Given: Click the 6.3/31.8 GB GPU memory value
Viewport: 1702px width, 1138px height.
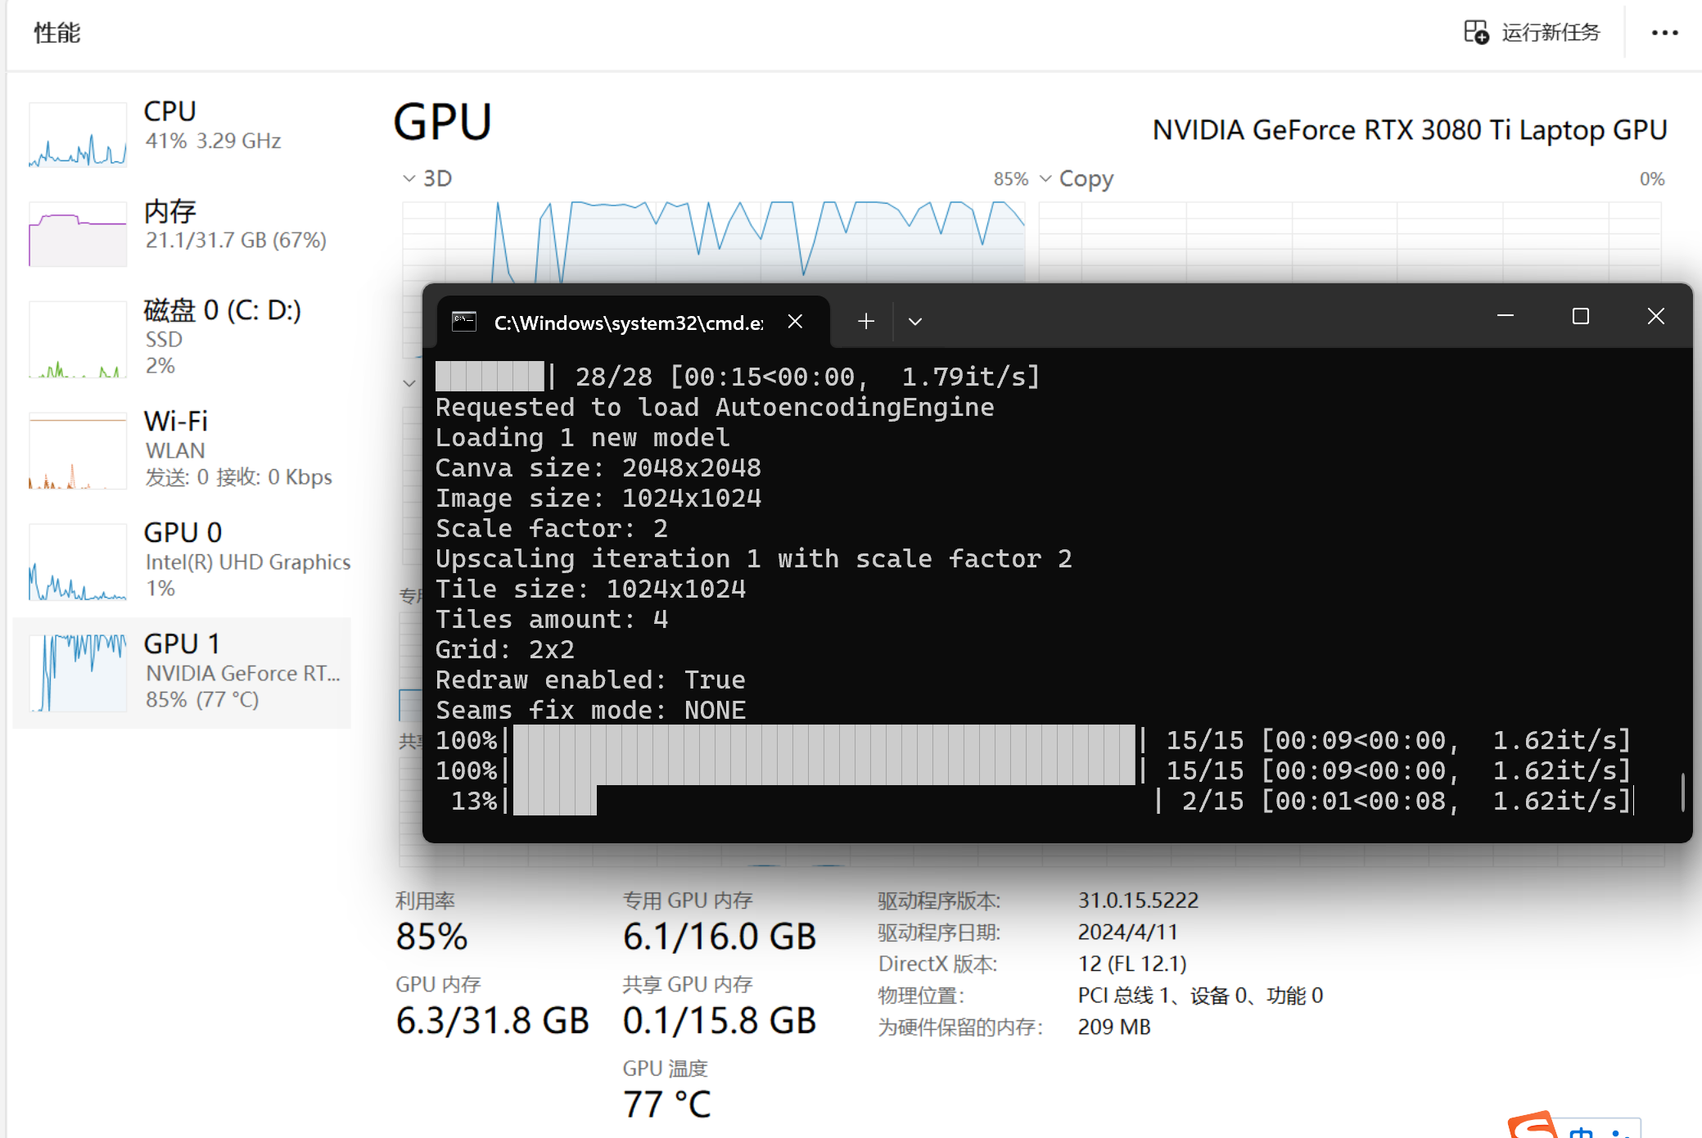Looking at the screenshot, I should [492, 1021].
